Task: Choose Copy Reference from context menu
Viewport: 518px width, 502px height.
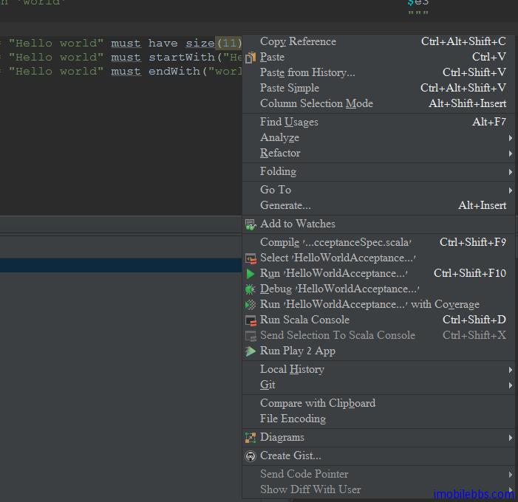Action: pyautogui.click(x=298, y=42)
